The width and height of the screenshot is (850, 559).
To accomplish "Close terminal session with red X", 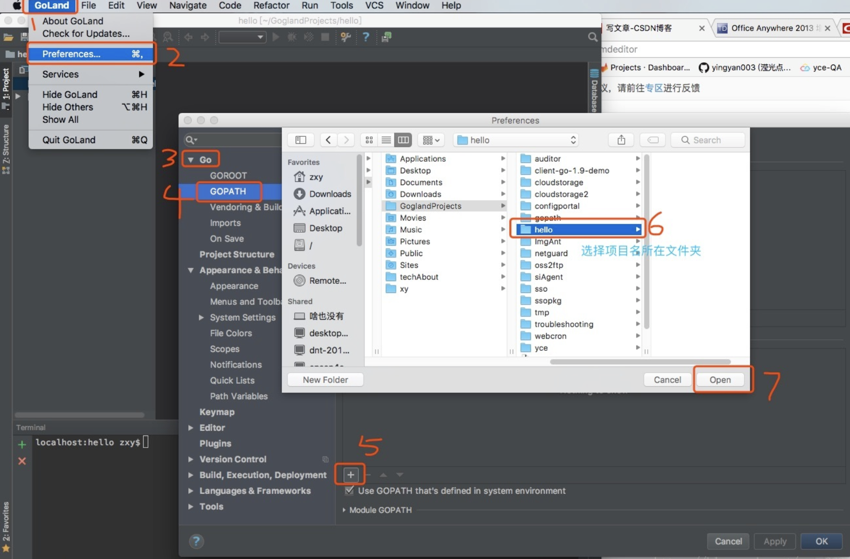I will click(22, 461).
